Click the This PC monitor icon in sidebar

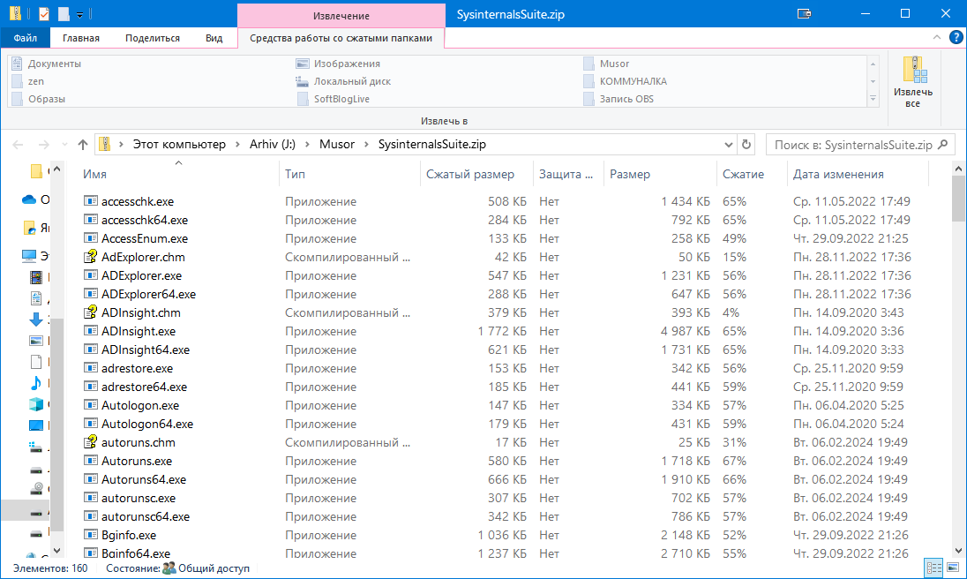click(29, 255)
